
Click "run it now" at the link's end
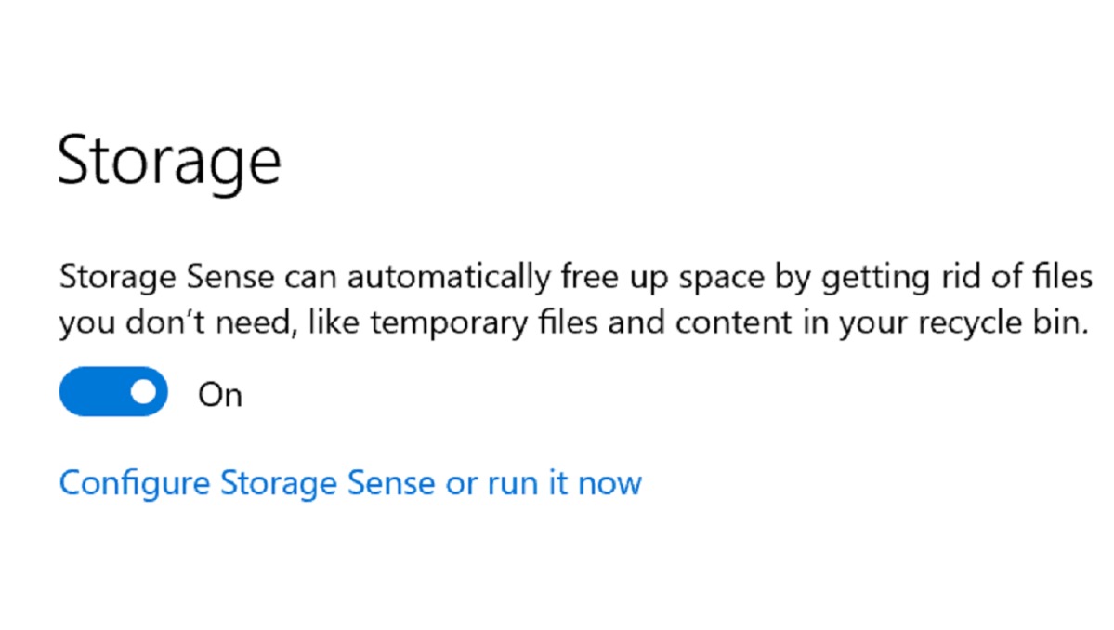565,484
